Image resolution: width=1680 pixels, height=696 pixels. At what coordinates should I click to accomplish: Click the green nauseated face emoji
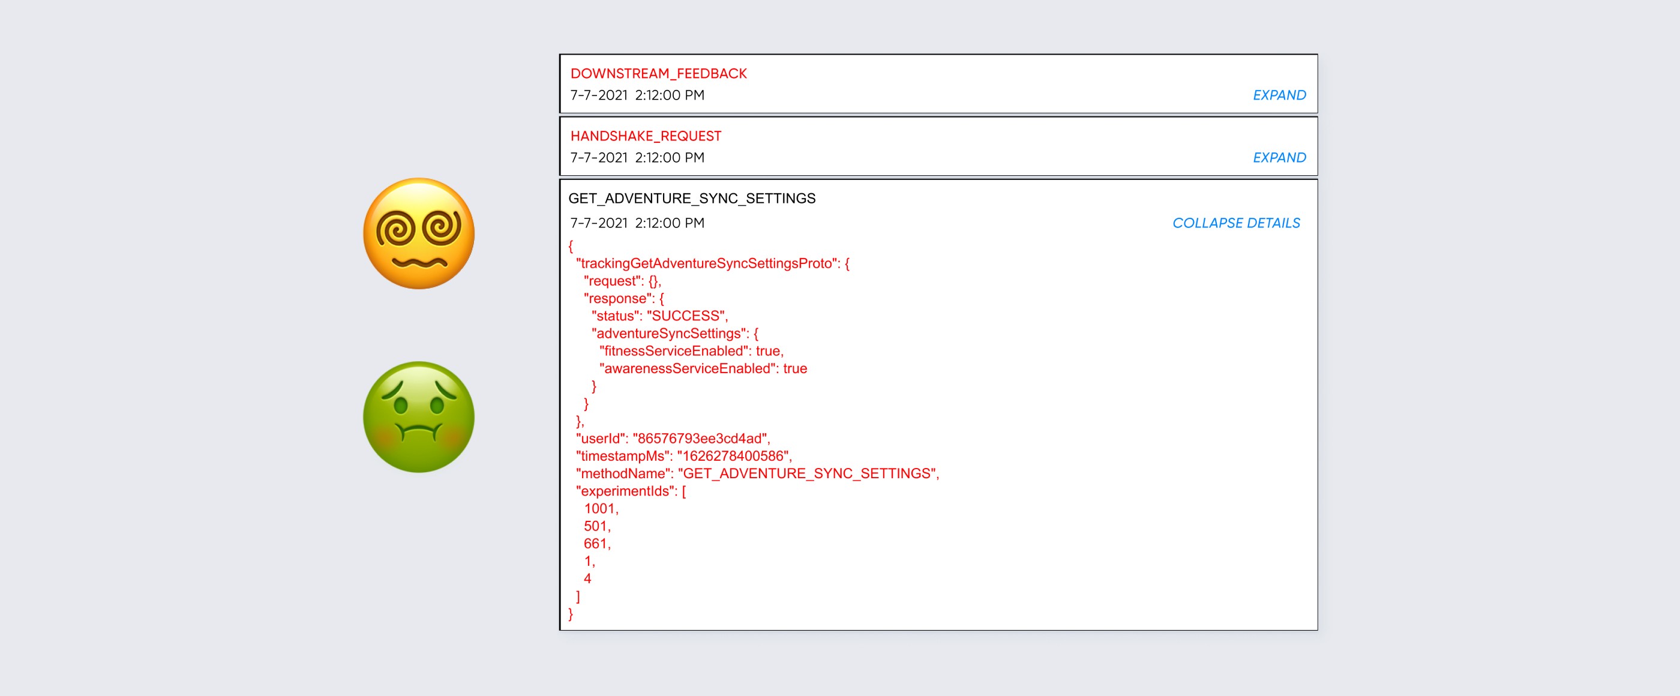[x=419, y=417]
